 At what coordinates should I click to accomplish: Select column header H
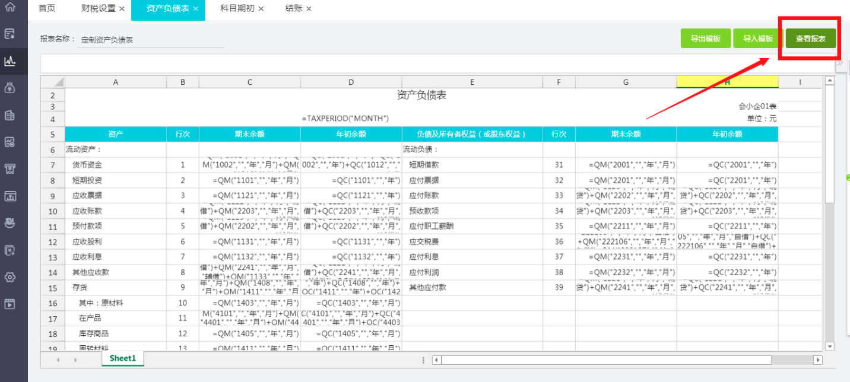(x=727, y=82)
